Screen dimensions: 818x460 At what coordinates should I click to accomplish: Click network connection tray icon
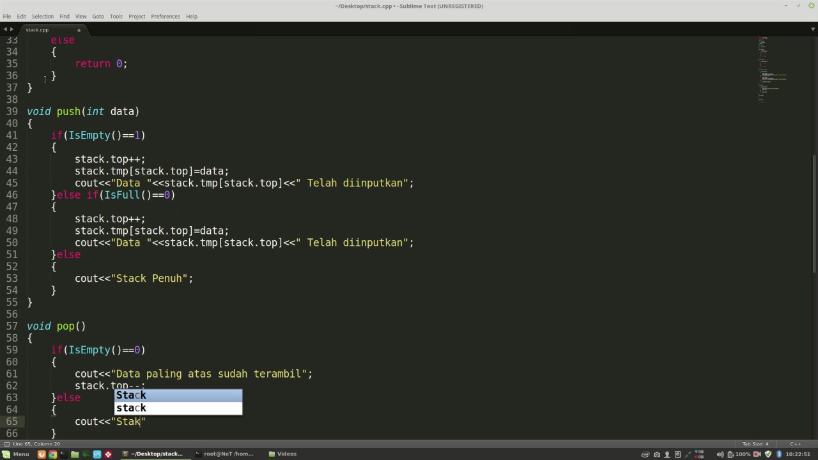[x=688, y=454]
